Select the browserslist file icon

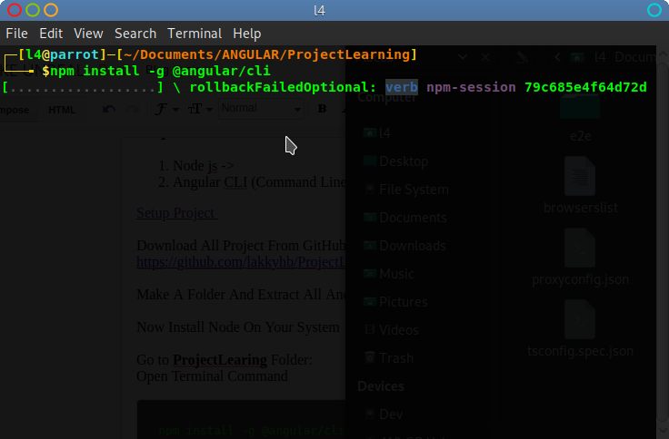[579, 176]
